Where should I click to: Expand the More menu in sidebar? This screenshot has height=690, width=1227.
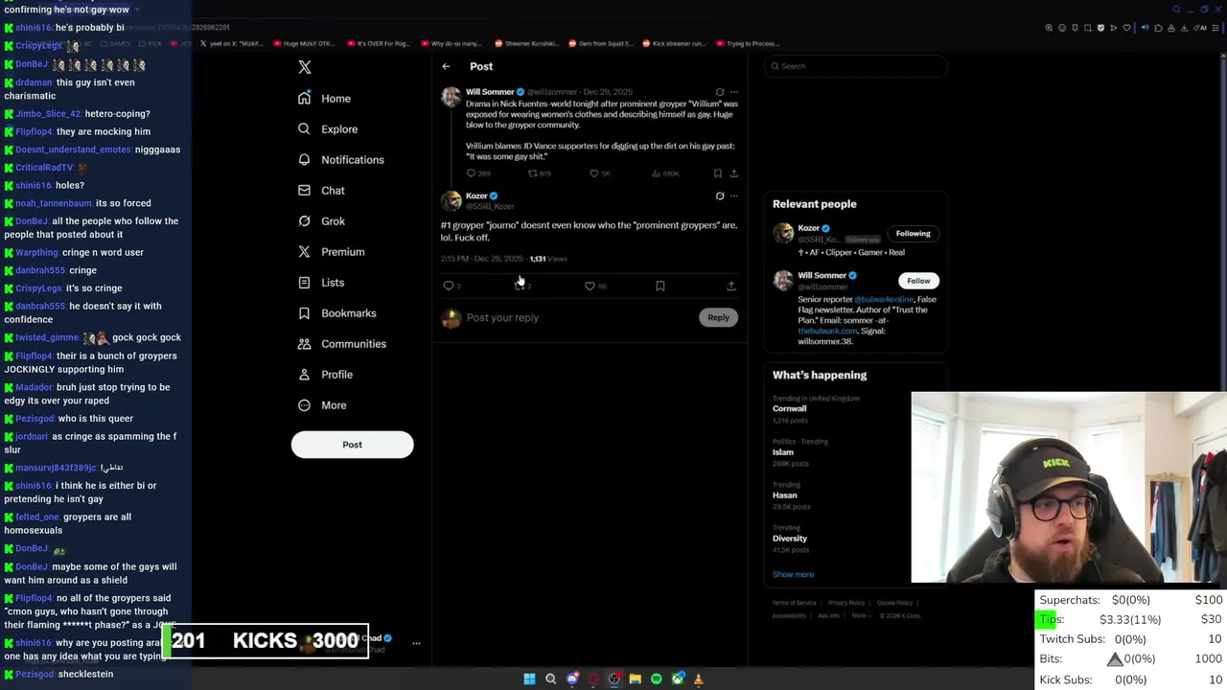click(x=321, y=405)
